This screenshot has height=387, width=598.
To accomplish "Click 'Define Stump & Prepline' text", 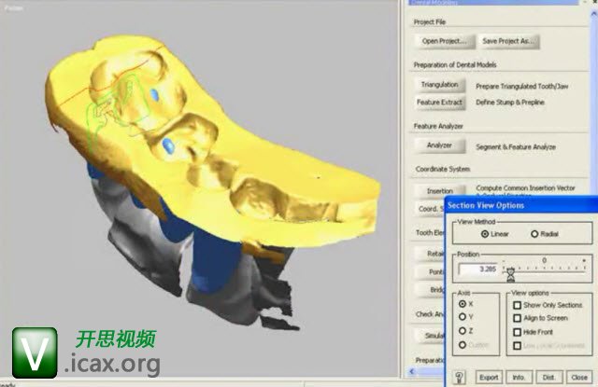I will point(510,103).
